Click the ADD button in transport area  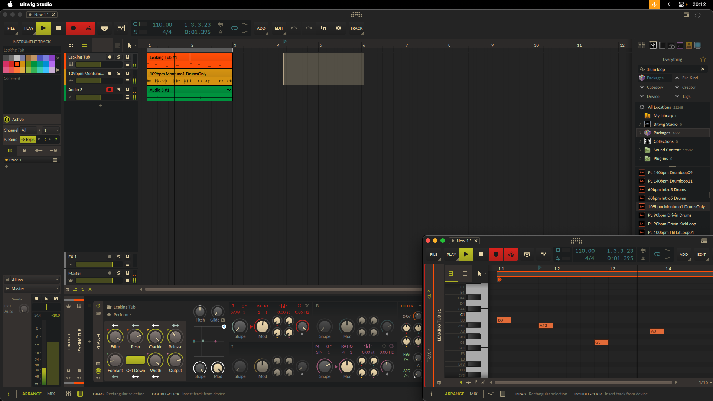click(261, 28)
